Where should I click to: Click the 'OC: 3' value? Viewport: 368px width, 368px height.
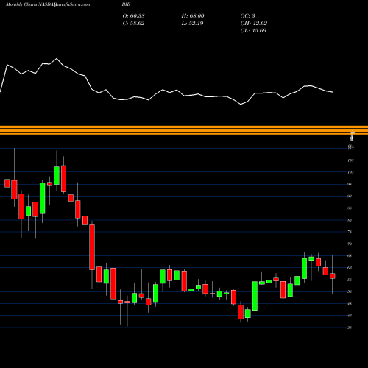coord(247,16)
